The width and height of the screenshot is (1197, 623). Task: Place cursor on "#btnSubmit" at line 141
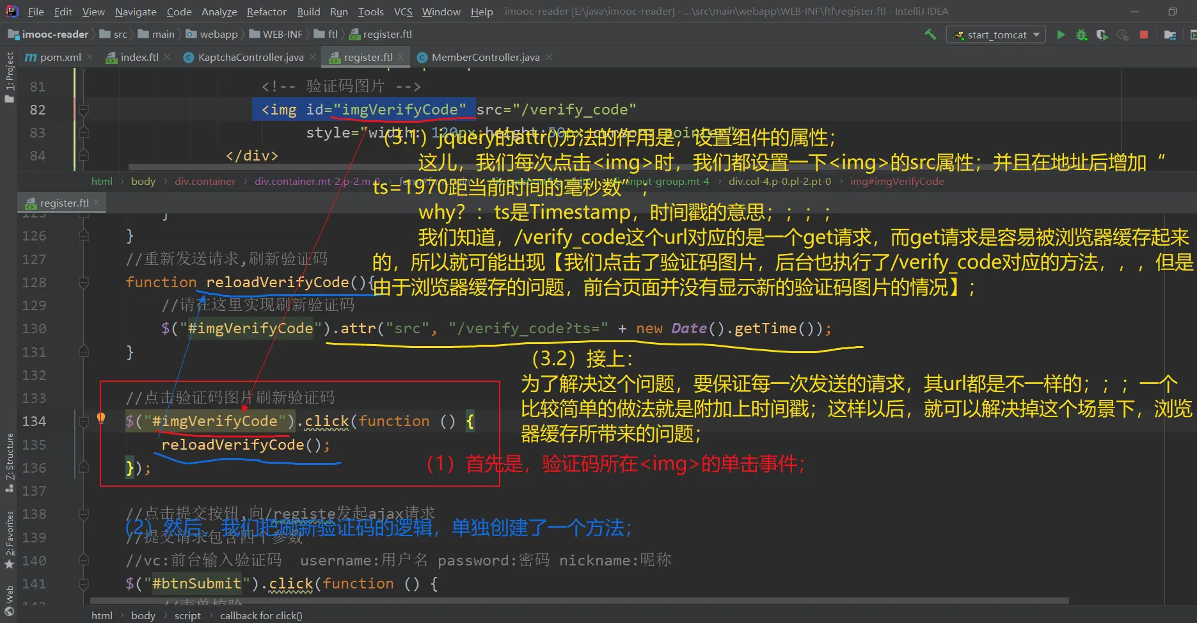pyautogui.click(x=196, y=583)
